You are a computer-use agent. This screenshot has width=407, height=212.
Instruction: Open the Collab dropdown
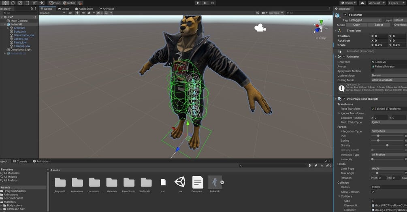tap(348, 3)
